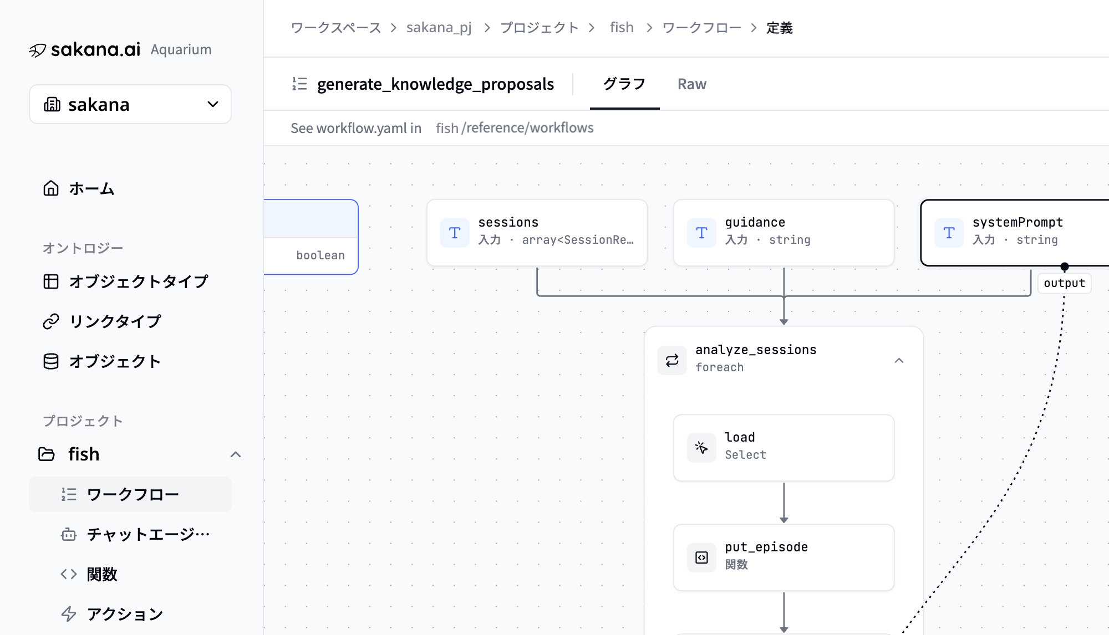Image resolution: width=1109 pixels, height=635 pixels.
Task: Click the Link Types chain icon
Action: point(51,321)
